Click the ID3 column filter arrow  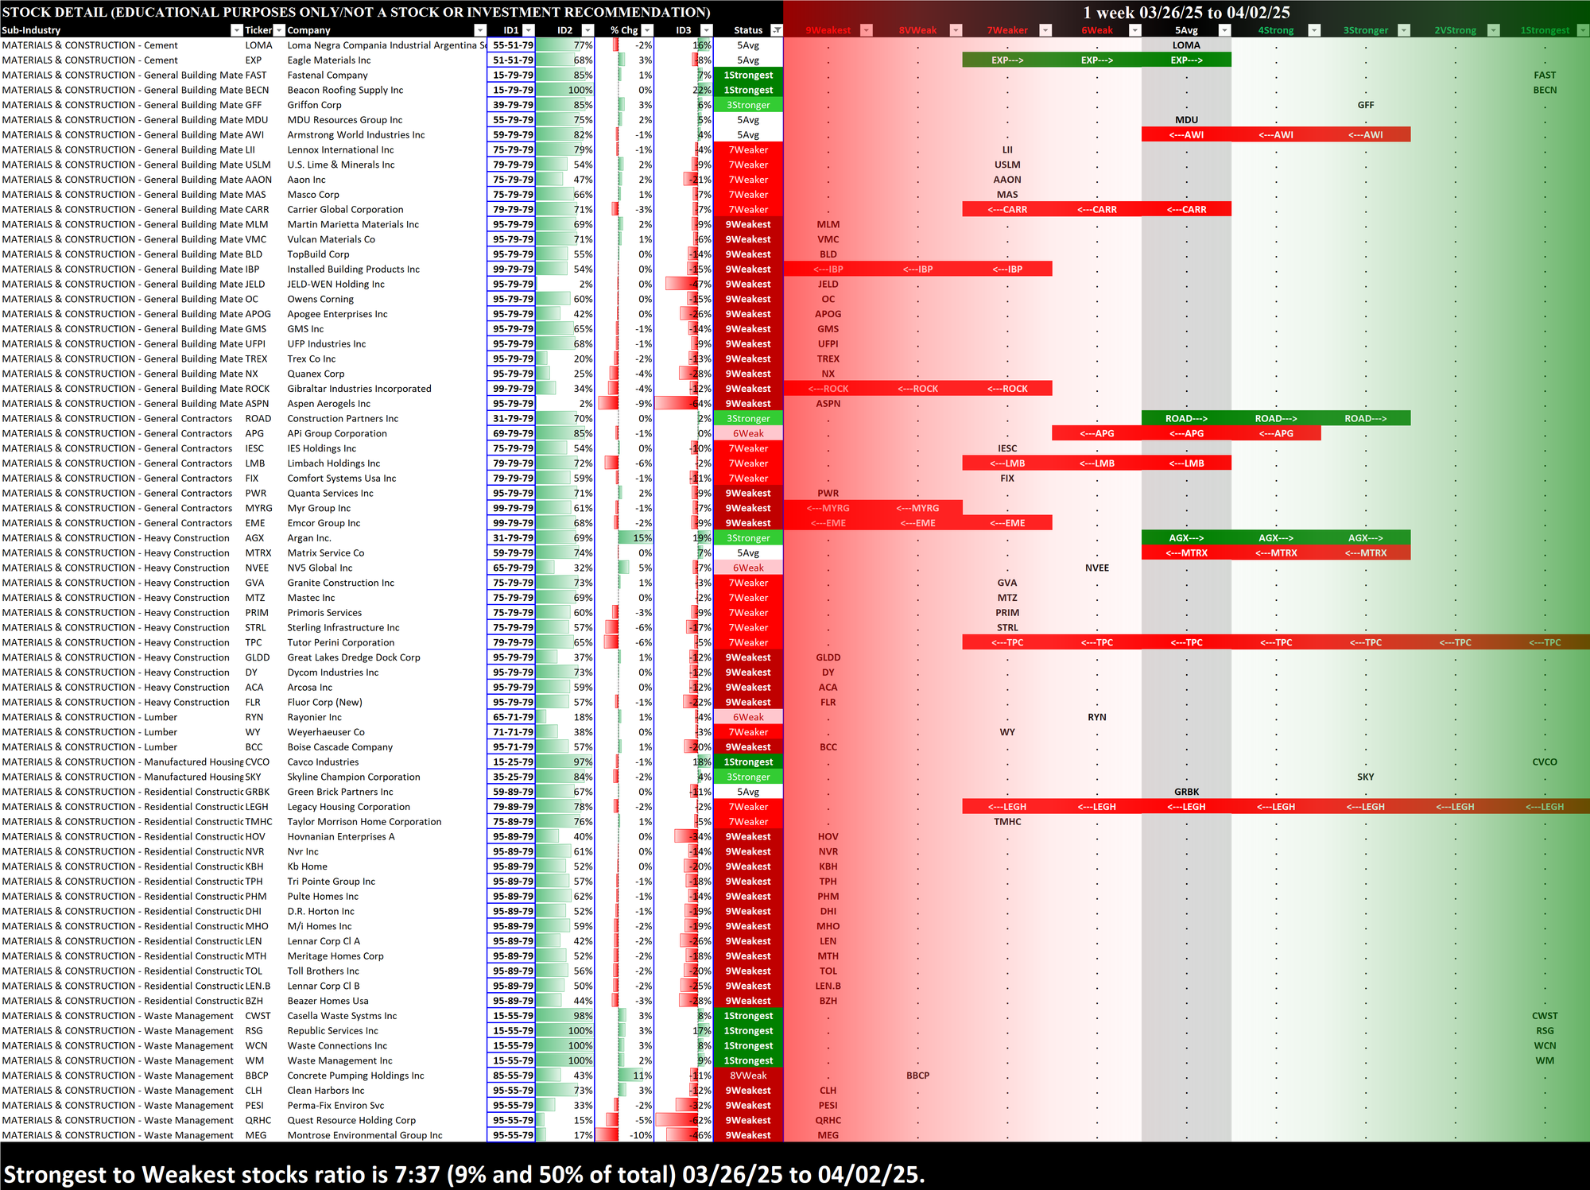[x=706, y=30]
